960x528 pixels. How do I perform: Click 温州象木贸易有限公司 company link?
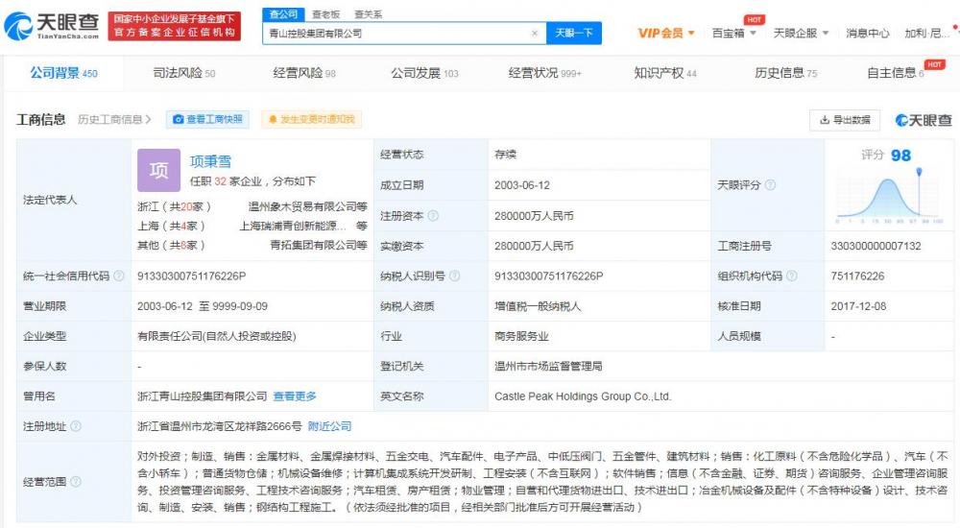(302, 207)
